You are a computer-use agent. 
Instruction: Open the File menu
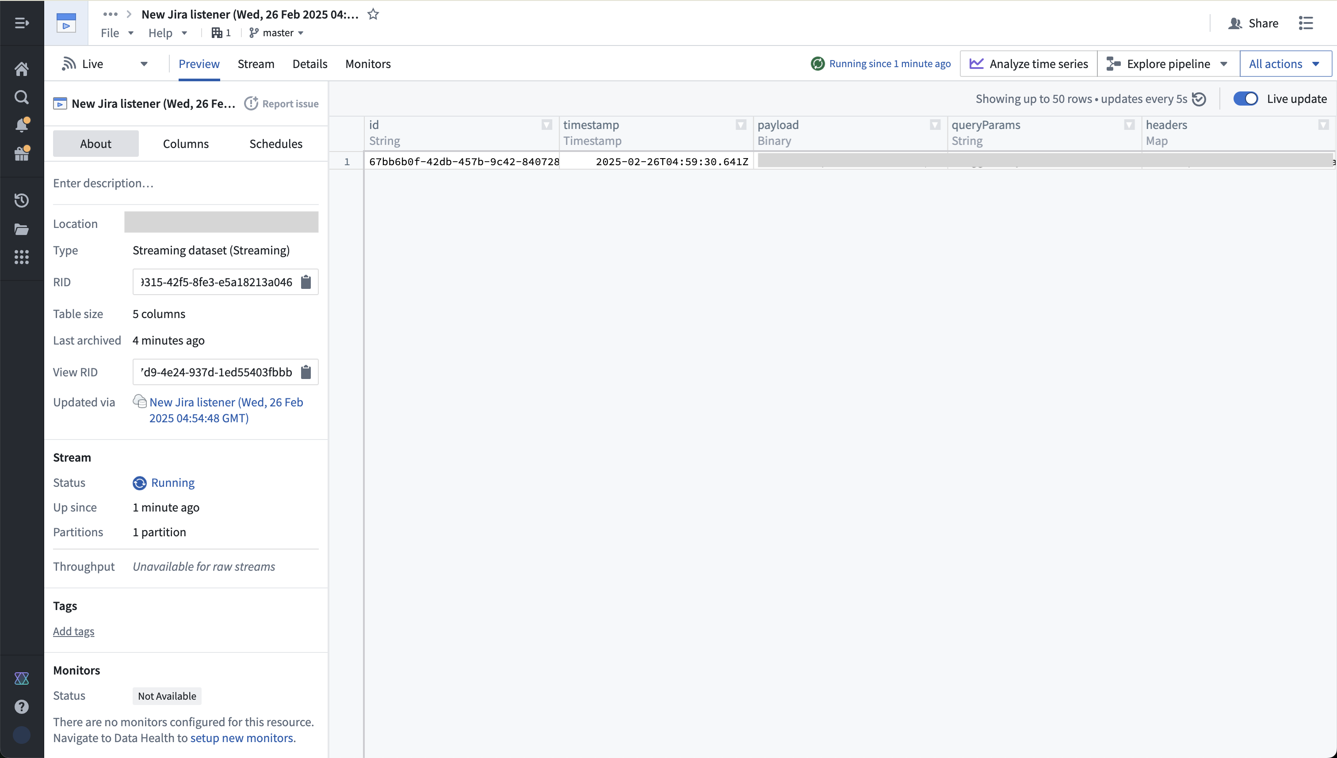pyautogui.click(x=117, y=33)
